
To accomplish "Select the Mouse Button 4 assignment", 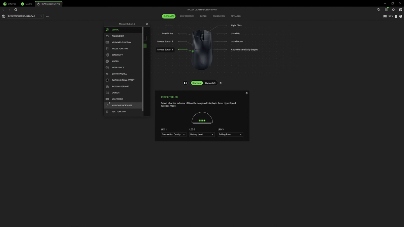I will [165, 49].
